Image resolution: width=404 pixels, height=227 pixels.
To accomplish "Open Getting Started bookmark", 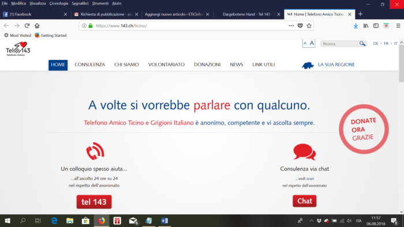I will (51, 36).
